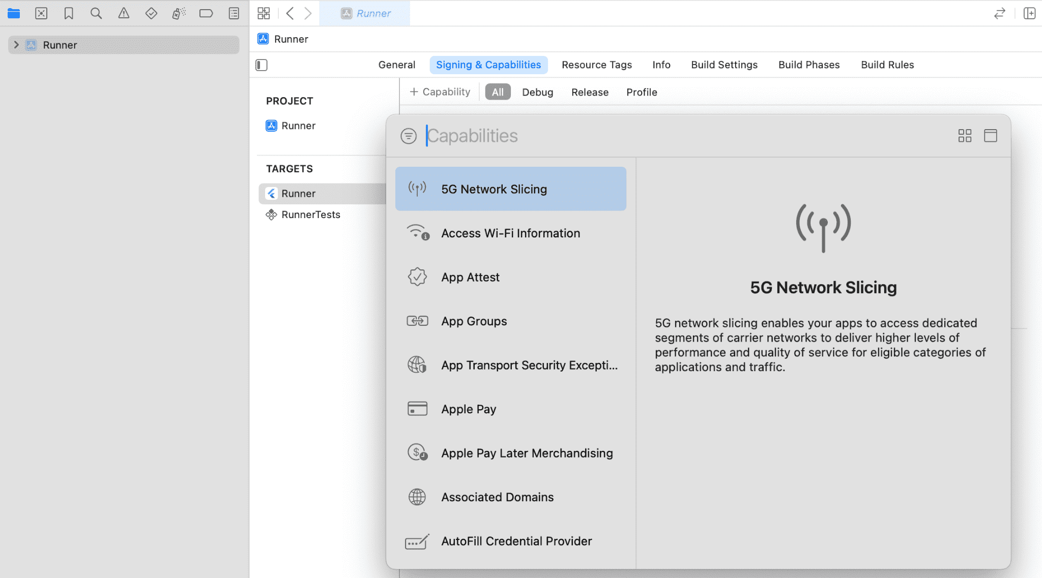Select the Debug configuration filter
Screen dimensions: 1042x578
(537, 92)
